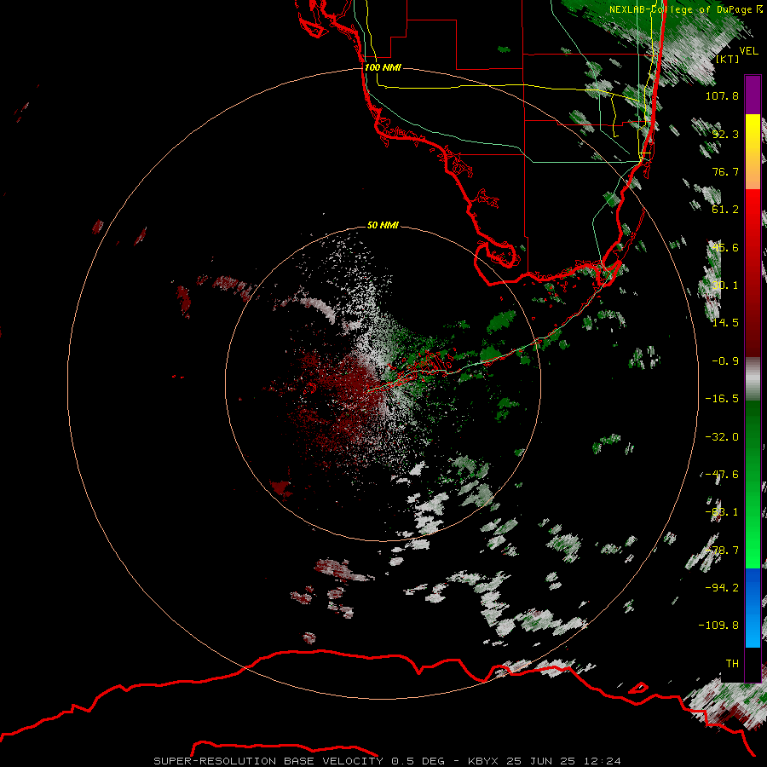
Task: Pick the black TH segment of the color bar
Action: (x=753, y=664)
